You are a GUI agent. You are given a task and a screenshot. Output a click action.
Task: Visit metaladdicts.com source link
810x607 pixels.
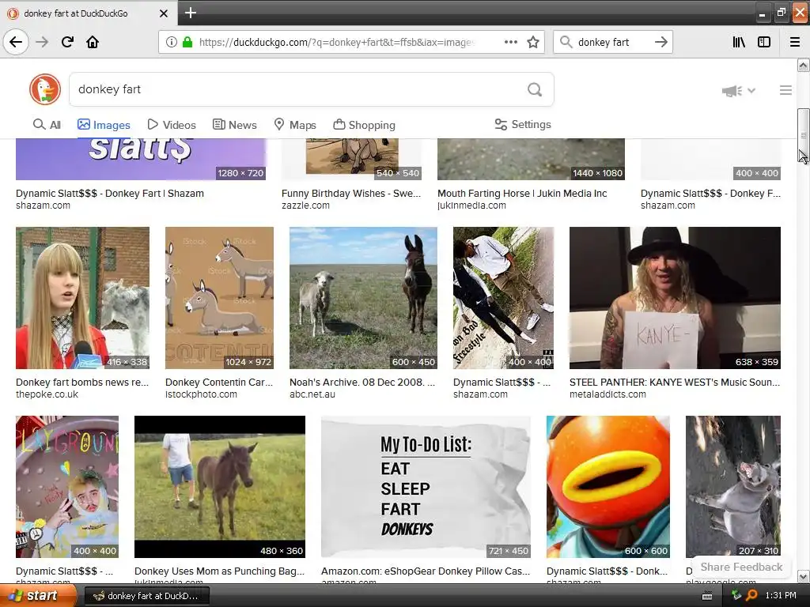click(x=607, y=394)
